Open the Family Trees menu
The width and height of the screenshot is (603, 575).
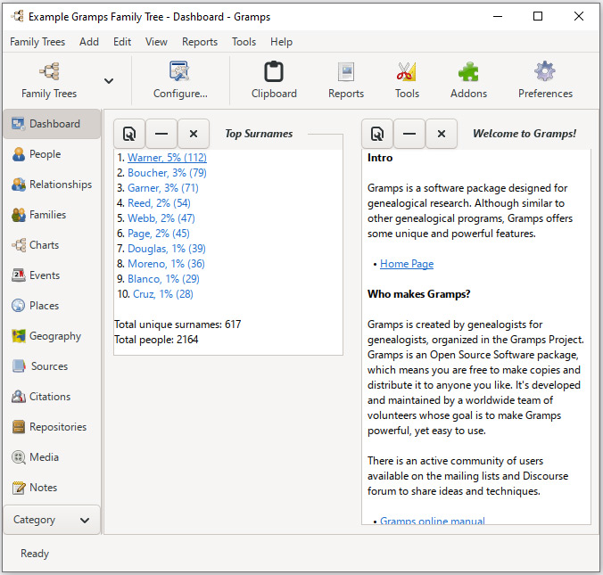(37, 42)
